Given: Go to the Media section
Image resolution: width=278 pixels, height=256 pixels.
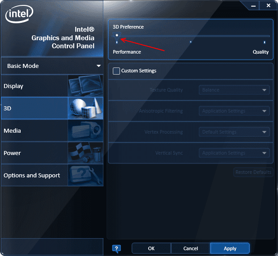Looking at the screenshot, I should click(12, 131).
